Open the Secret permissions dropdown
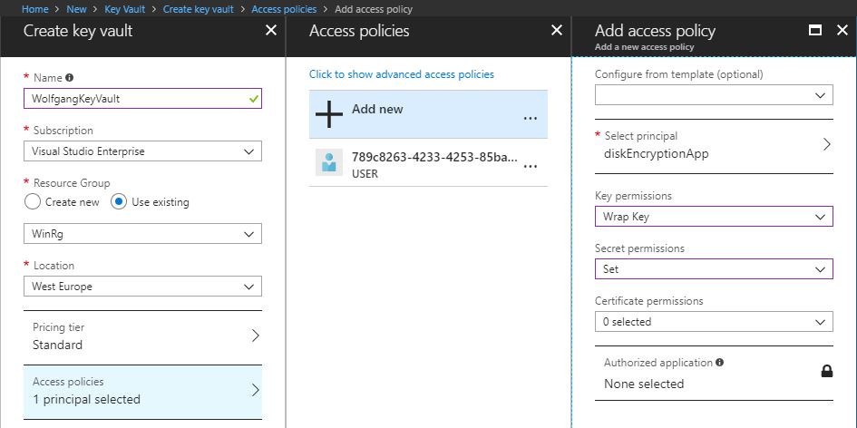 tap(714, 269)
